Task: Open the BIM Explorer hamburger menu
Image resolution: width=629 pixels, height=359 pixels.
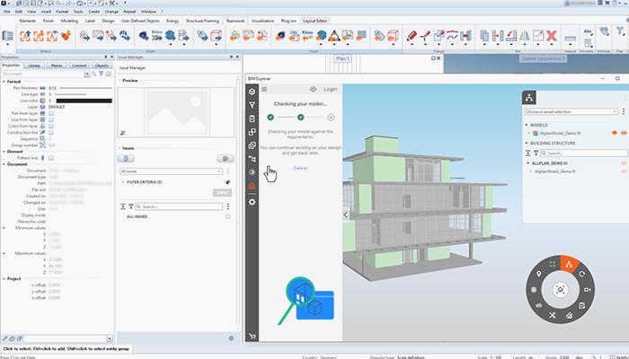Action: [x=264, y=90]
